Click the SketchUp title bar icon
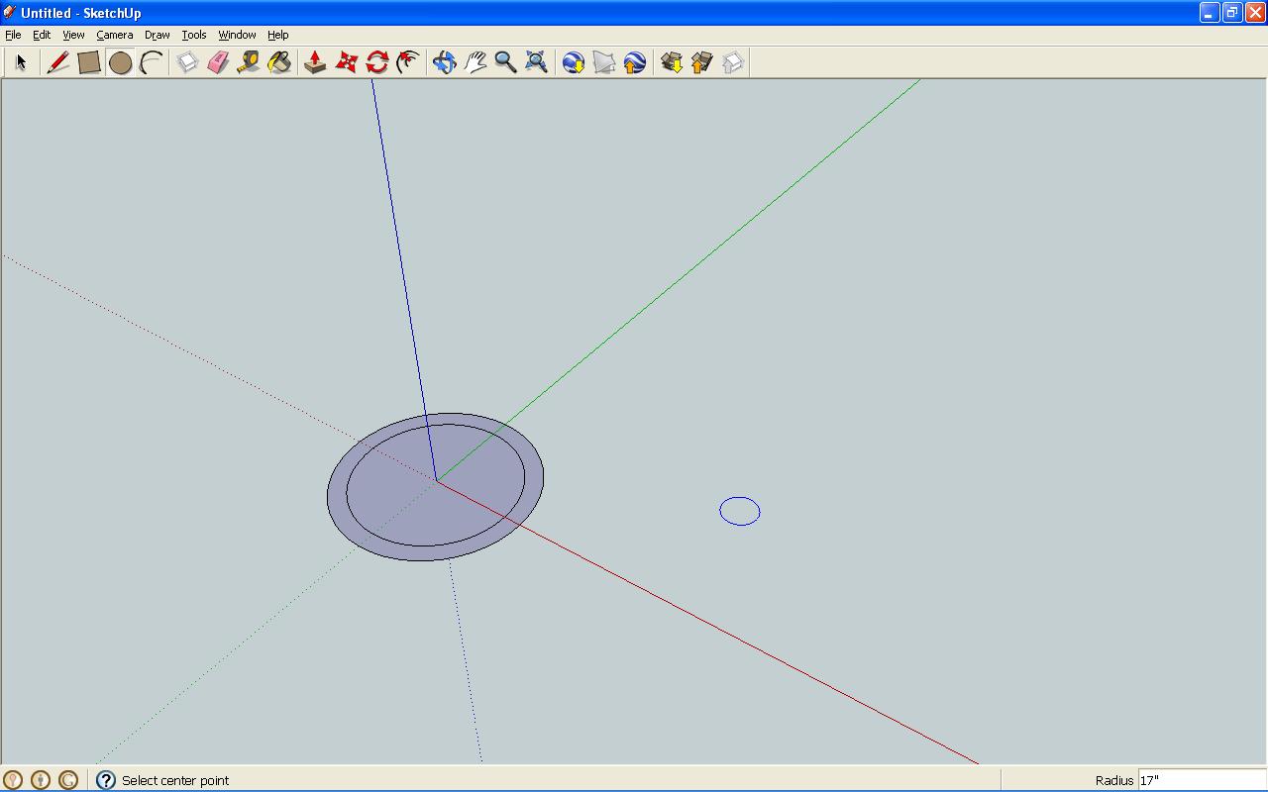 point(10,13)
